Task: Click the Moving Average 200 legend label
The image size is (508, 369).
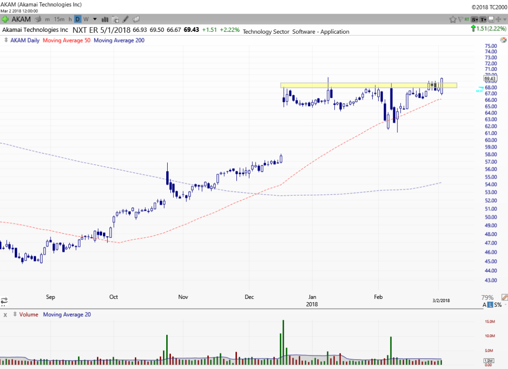Action: [119, 40]
